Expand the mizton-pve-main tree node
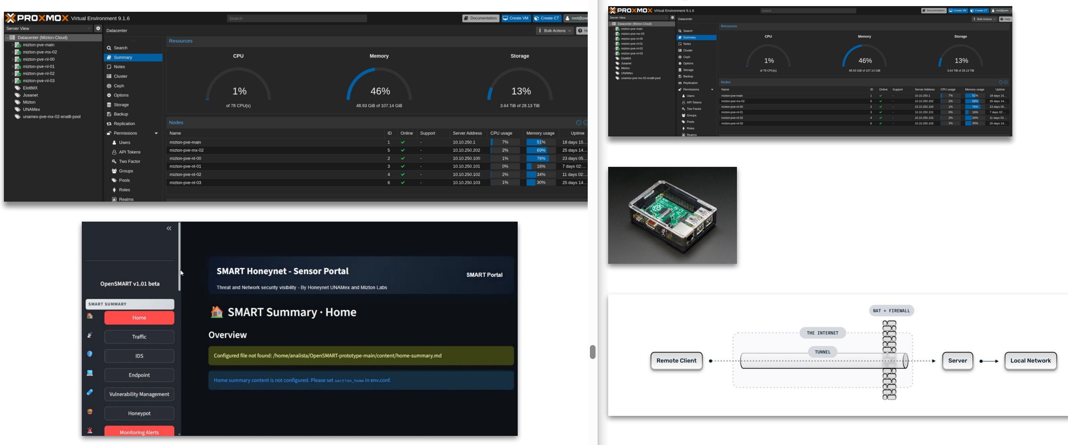1068x445 pixels. click(x=12, y=45)
